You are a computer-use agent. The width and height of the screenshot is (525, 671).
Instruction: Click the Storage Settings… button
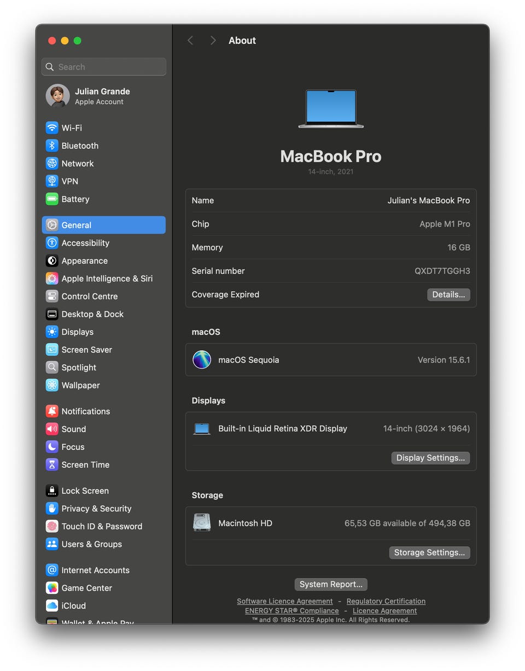(429, 552)
